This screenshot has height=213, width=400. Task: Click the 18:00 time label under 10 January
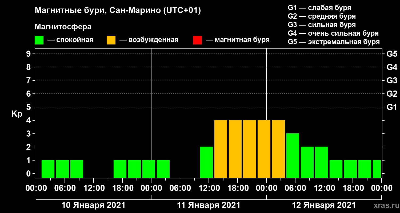(x=122, y=188)
